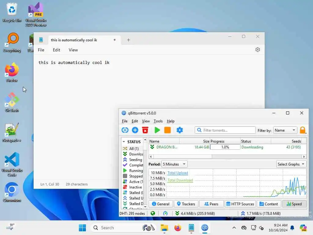The width and height of the screenshot is (313, 235).
Task: Select the All (1) status filter
Action: coord(133,148)
